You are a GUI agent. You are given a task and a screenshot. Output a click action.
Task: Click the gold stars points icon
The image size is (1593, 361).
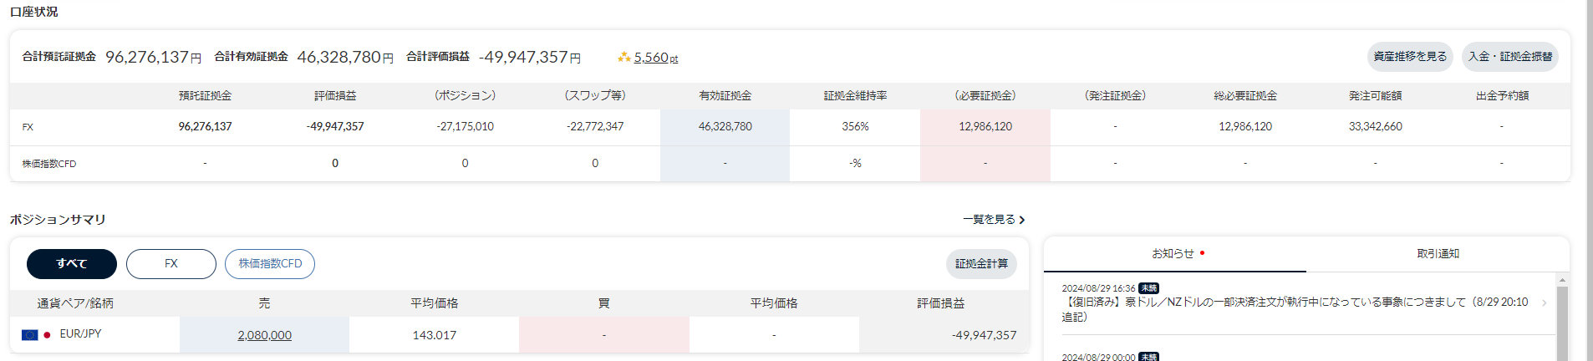[623, 58]
